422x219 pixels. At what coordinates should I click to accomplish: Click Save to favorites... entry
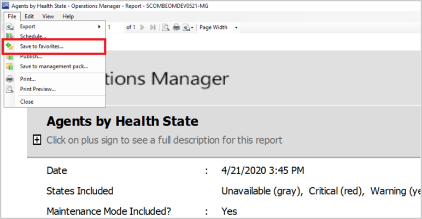(x=55, y=46)
